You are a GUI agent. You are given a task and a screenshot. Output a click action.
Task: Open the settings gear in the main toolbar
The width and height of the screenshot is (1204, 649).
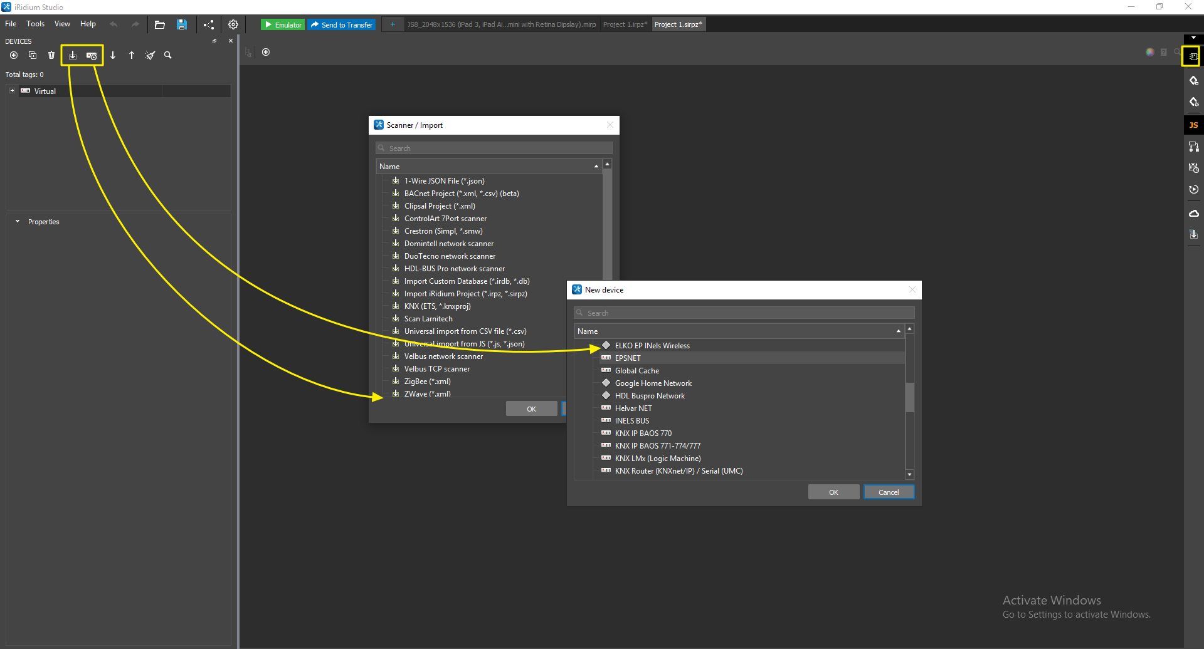click(x=233, y=24)
